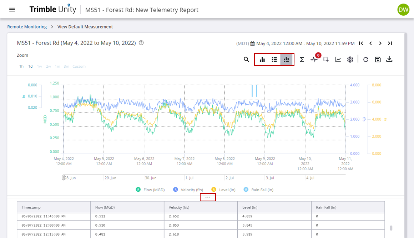Viewport: 414px width, 238px height.
Task: Choose the Custom zoom range
Action: pos(79,66)
